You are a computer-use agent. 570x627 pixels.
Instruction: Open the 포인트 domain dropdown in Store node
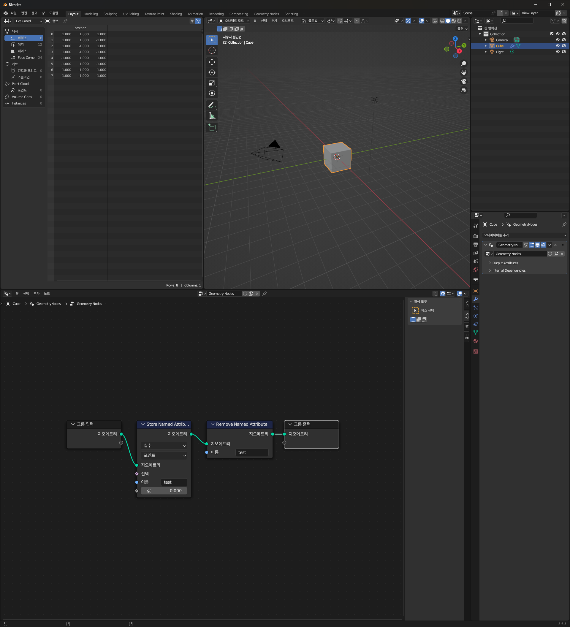[164, 455]
